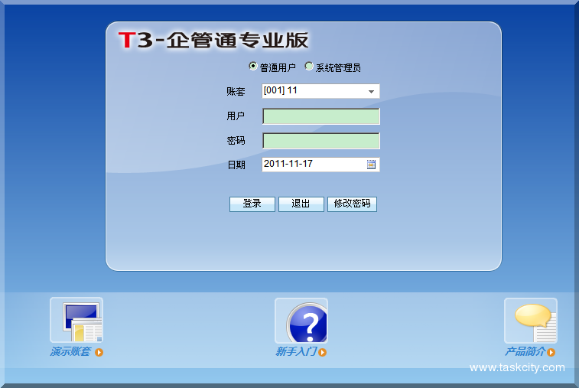Click the orange arrow beside 演示账套

click(x=99, y=352)
